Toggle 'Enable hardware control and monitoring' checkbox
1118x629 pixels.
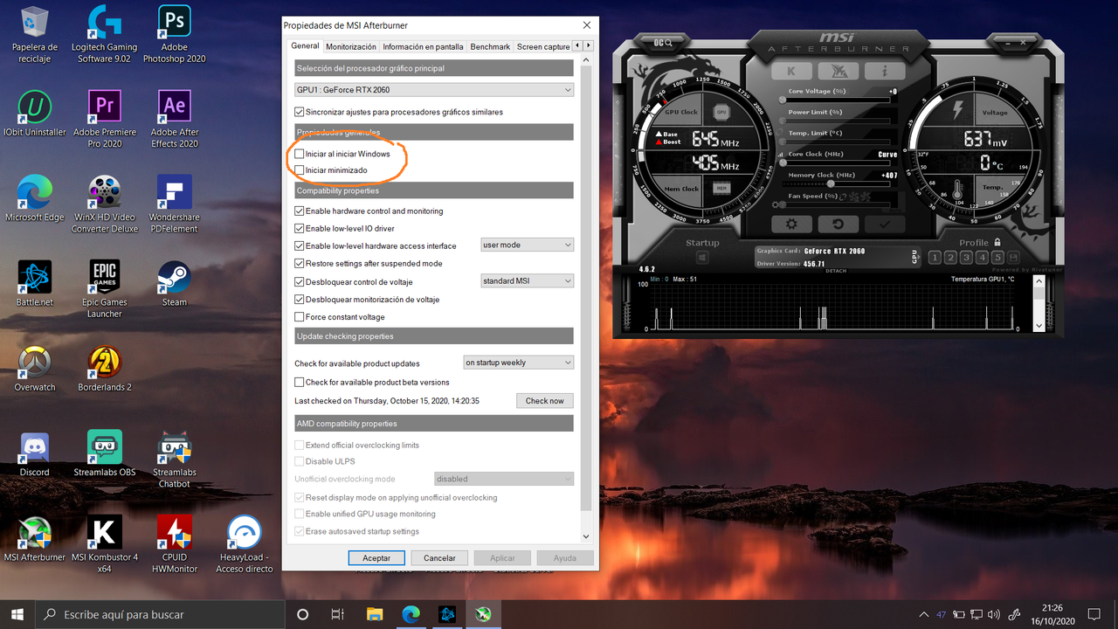pos(300,211)
